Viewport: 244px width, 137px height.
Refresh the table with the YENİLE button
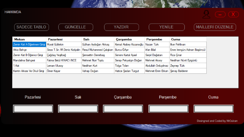[166, 27]
